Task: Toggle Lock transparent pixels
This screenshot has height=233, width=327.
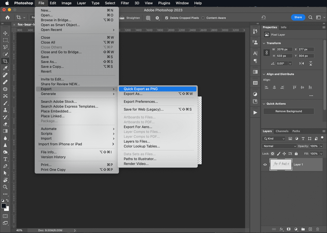Action: pyautogui.click(x=272, y=154)
